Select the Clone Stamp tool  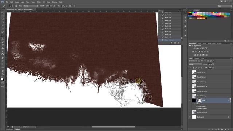pos(3,39)
